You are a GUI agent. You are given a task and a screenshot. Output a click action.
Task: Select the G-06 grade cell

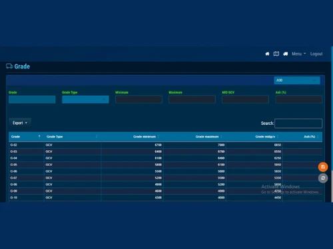(26, 171)
